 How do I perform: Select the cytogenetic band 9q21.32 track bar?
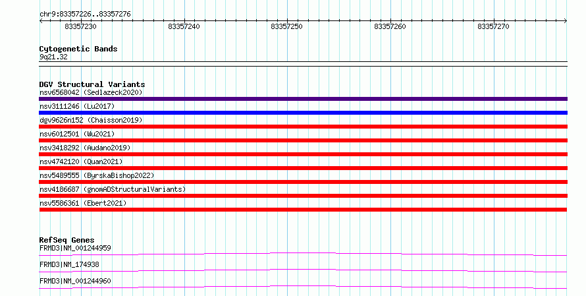(x=303, y=64)
